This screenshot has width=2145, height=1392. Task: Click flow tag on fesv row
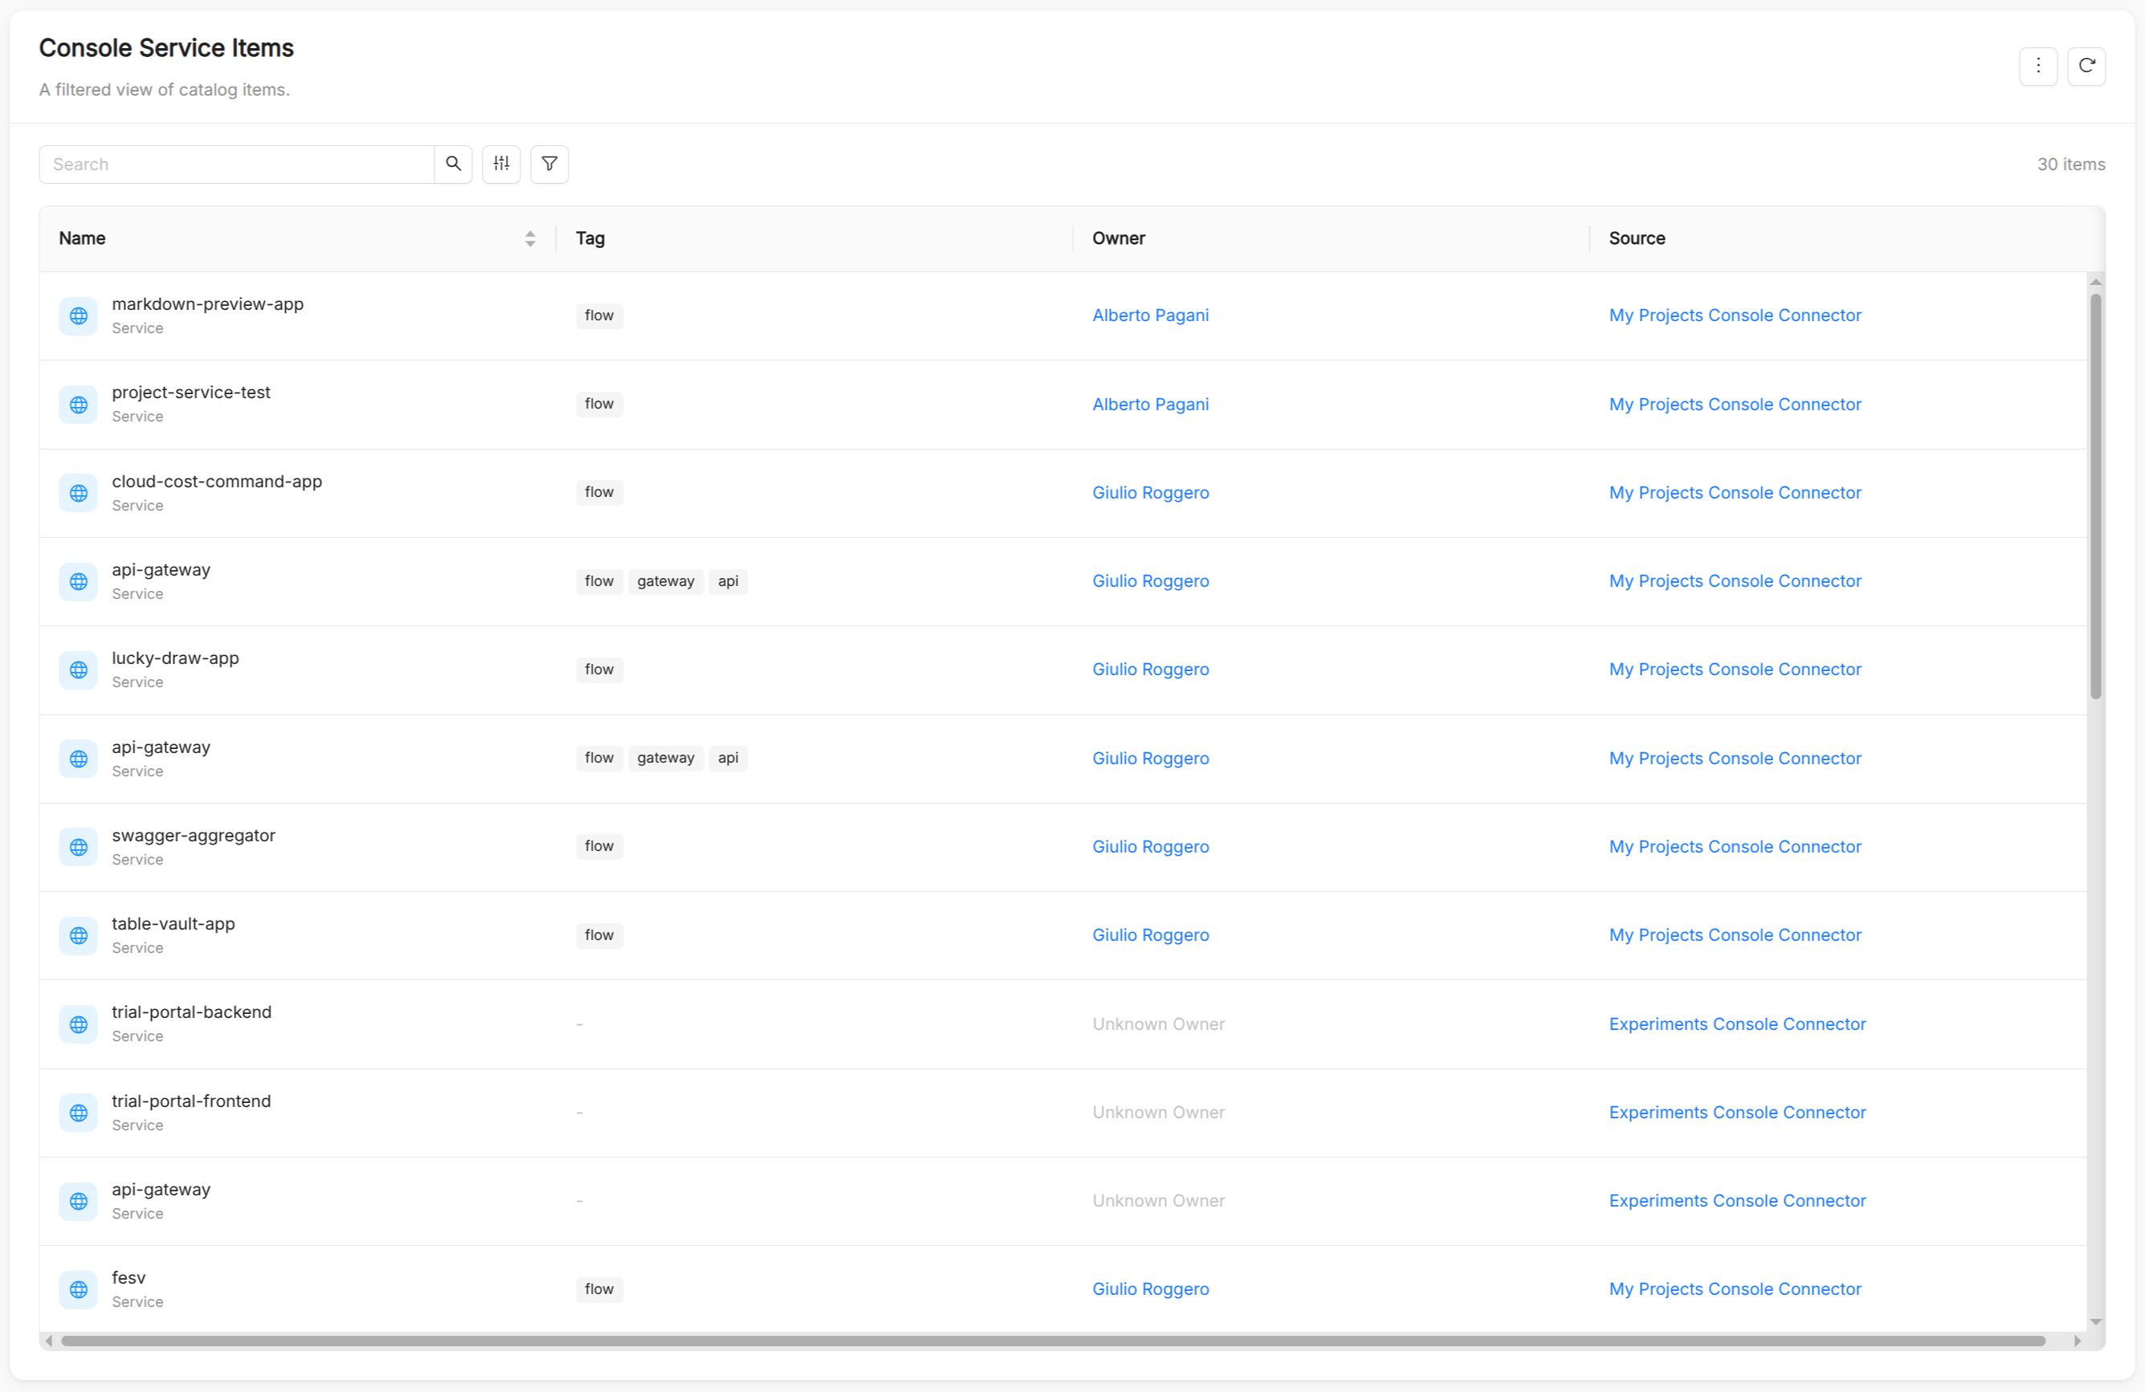[x=599, y=1289]
